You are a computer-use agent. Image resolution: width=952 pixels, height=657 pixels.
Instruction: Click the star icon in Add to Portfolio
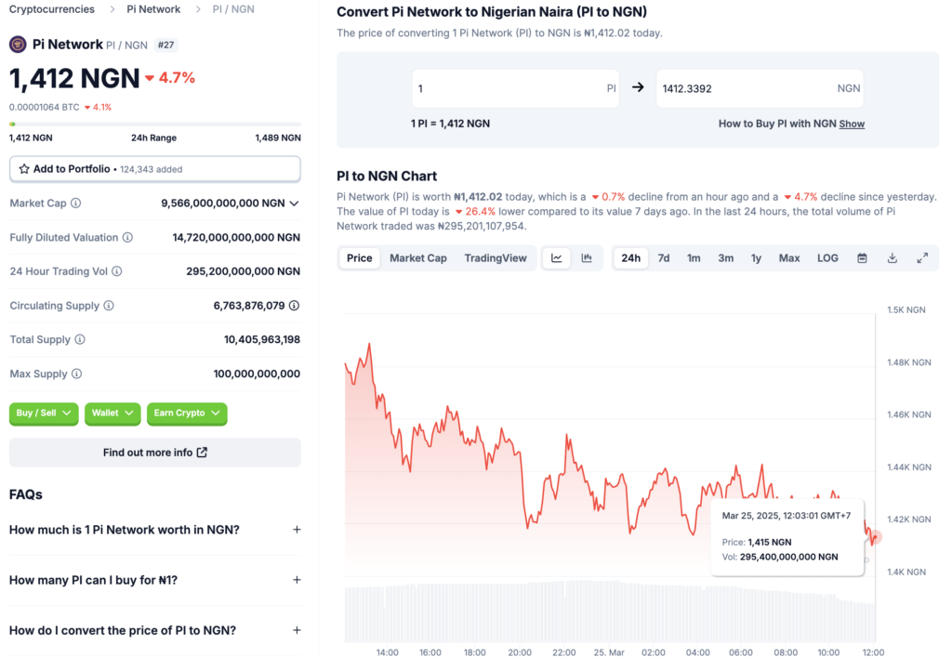coord(24,169)
